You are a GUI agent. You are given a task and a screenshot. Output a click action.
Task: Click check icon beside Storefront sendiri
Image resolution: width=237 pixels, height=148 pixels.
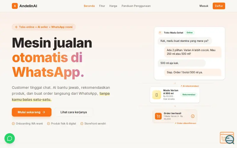[x=82, y=123]
